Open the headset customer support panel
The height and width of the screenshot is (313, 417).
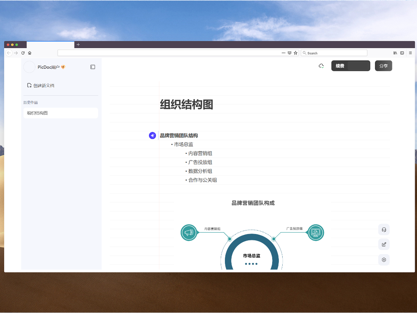click(x=384, y=230)
